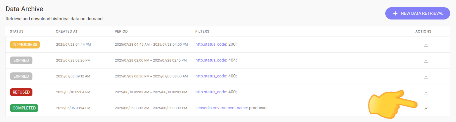456x122 pixels.
Task: Click the ACTIONS column header
Action: pyautogui.click(x=423, y=31)
